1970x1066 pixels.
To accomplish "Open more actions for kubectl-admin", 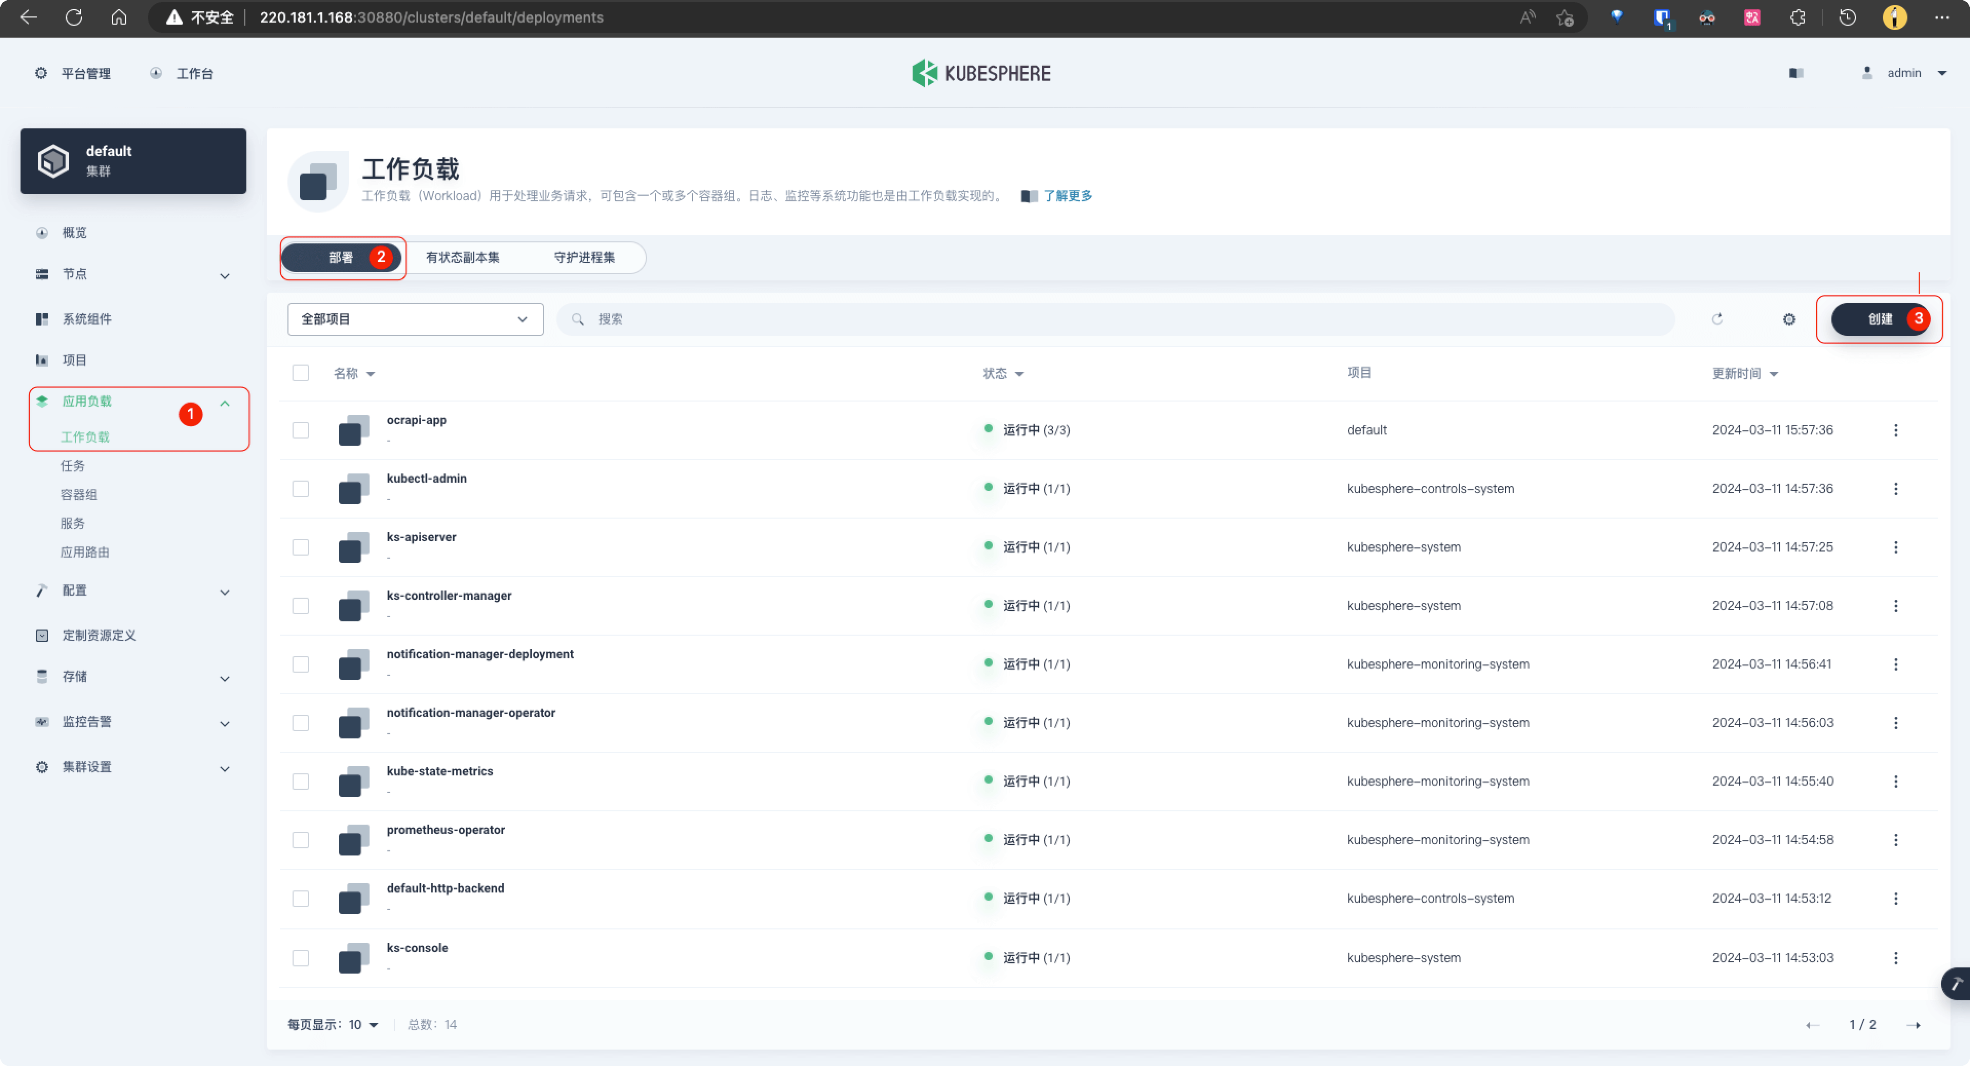I will (1896, 488).
